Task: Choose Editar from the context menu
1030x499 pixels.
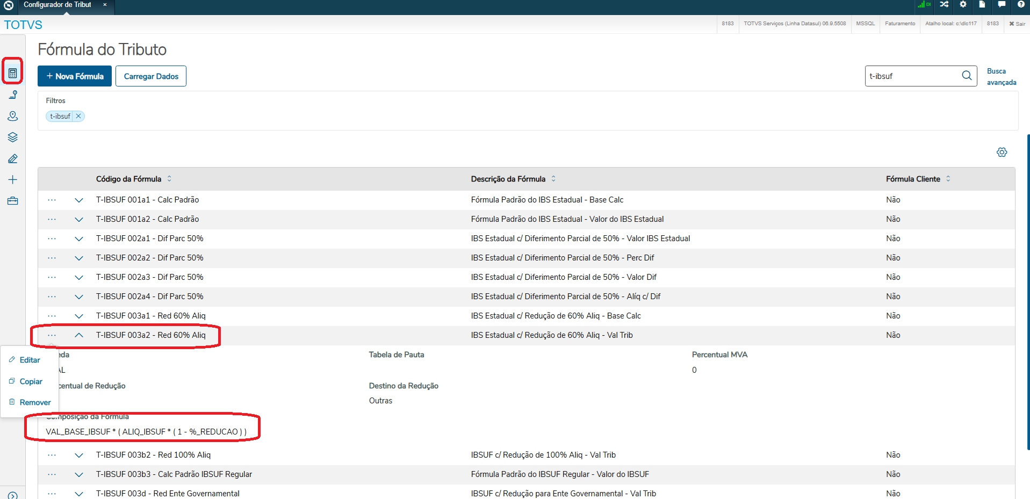Action: tap(30, 360)
